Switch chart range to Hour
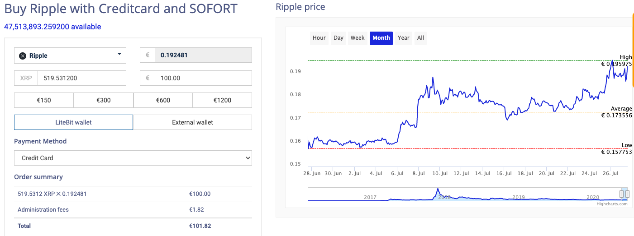The image size is (634, 236). click(x=319, y=38)
